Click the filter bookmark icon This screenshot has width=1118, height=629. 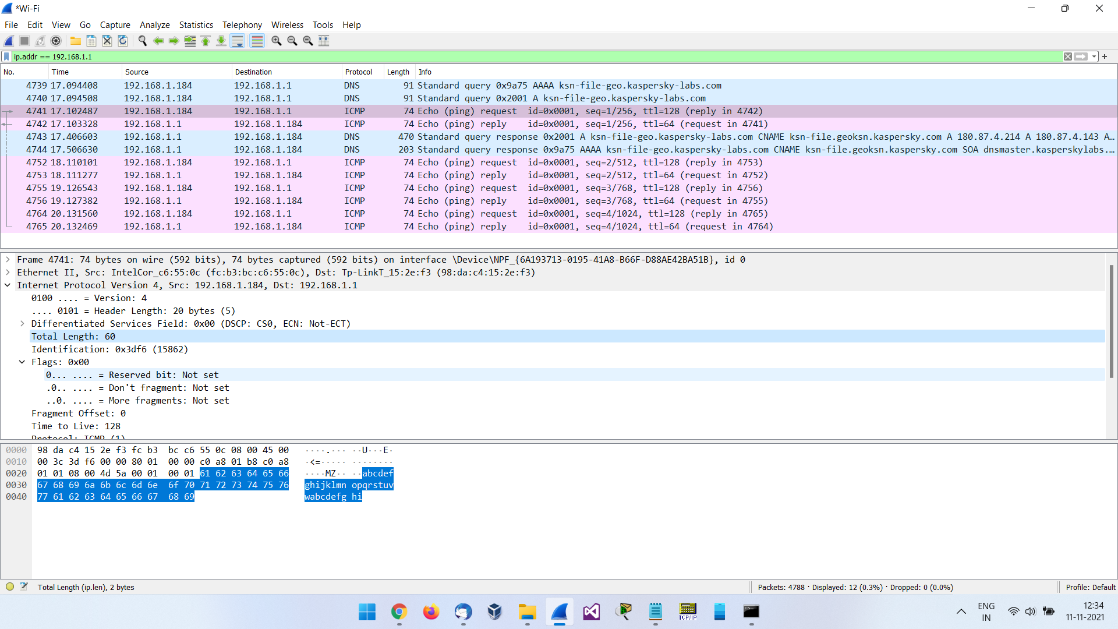pos(6,56)
